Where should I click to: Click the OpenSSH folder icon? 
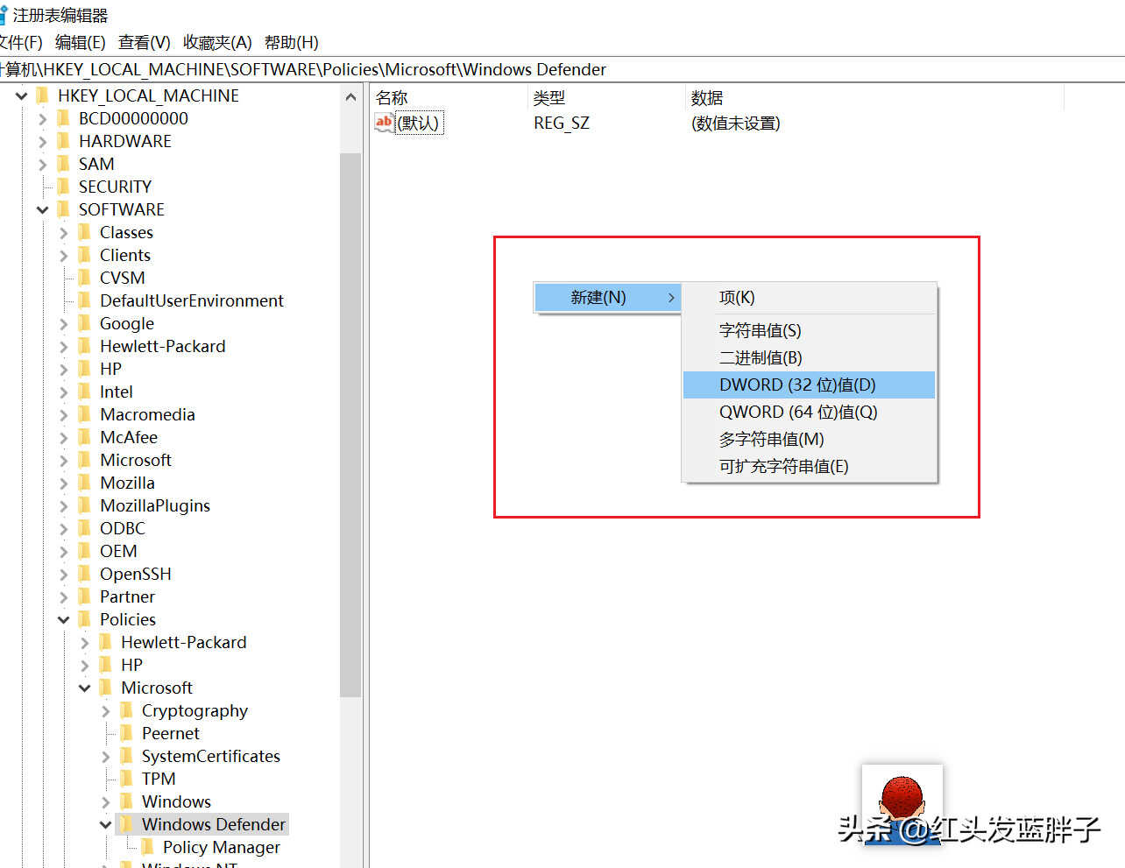[84, 574]
